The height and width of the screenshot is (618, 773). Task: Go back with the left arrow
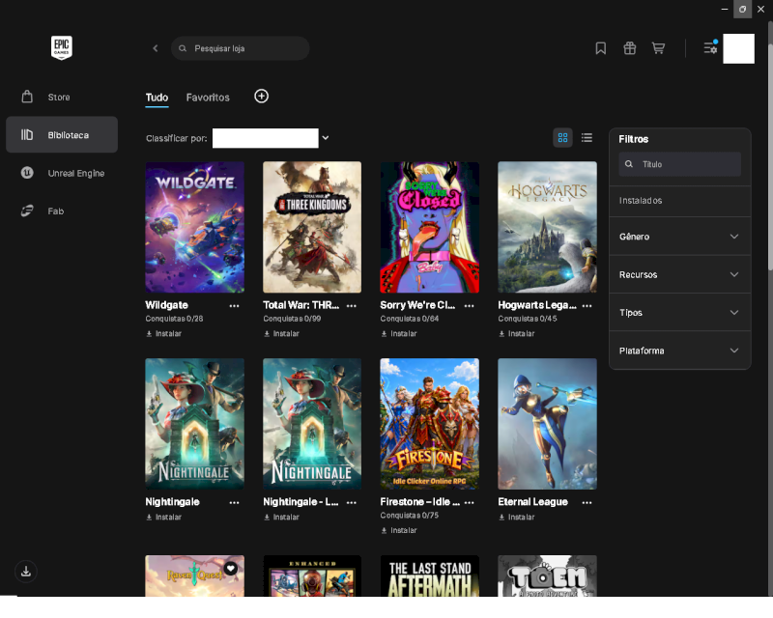click(156, 48)
